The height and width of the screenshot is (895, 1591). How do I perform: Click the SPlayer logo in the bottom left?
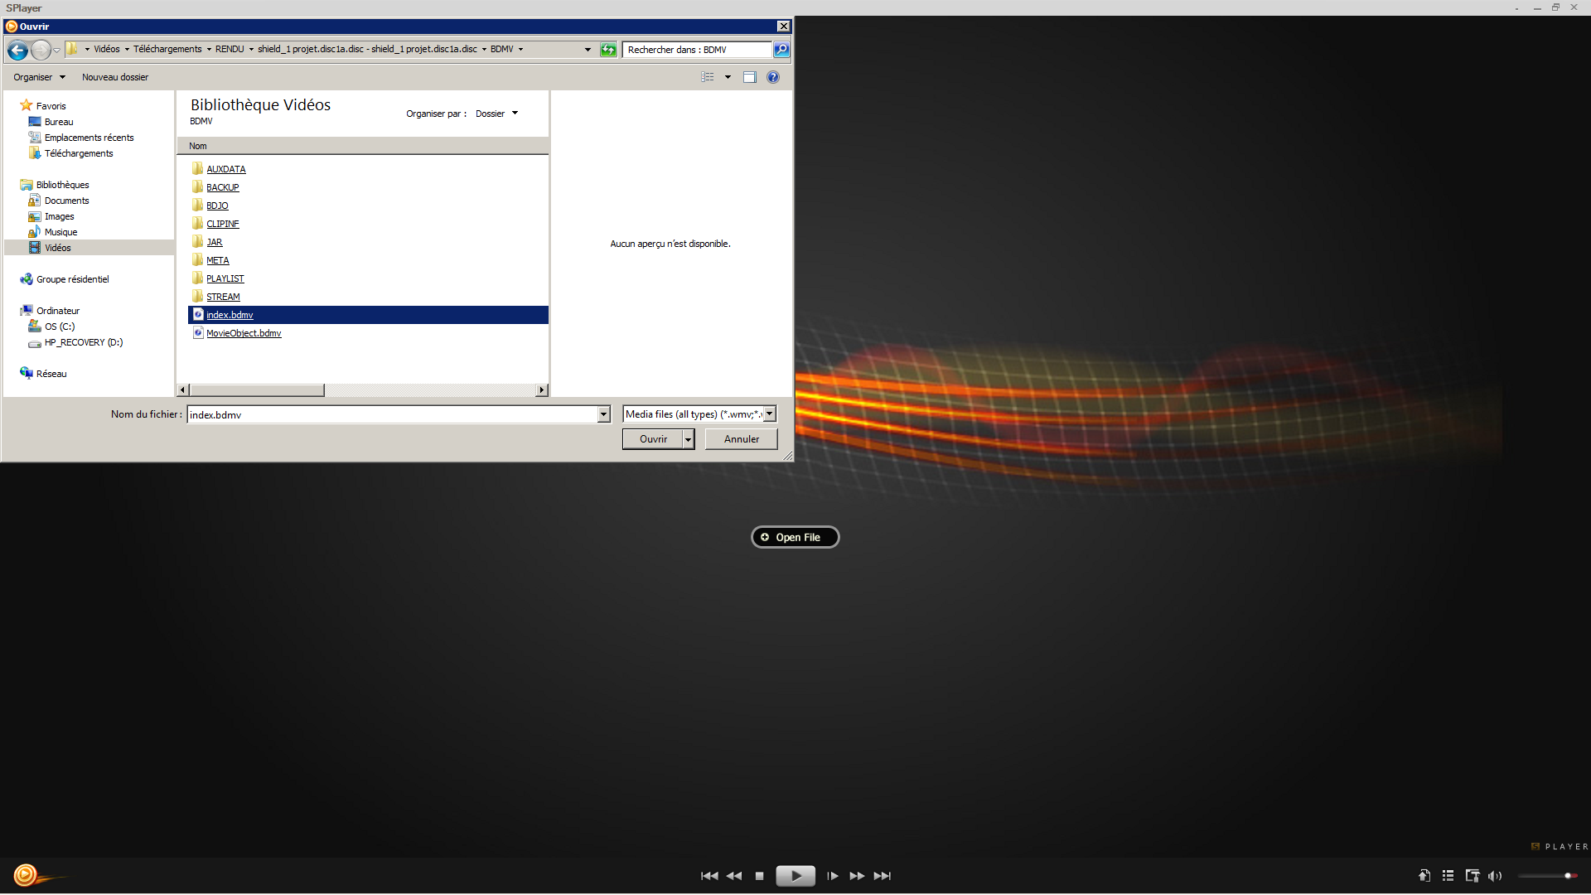[26, 875]
